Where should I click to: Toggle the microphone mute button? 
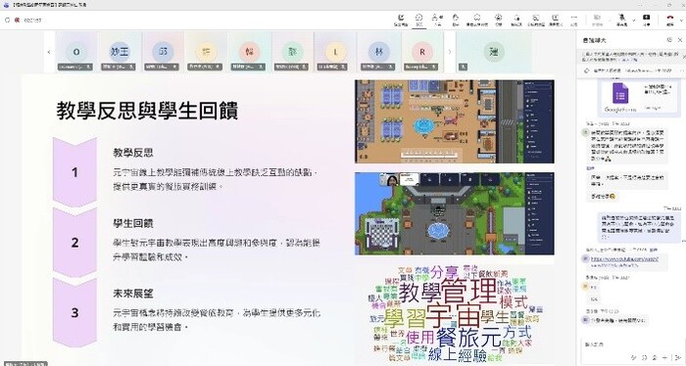[x=621, y=20]
